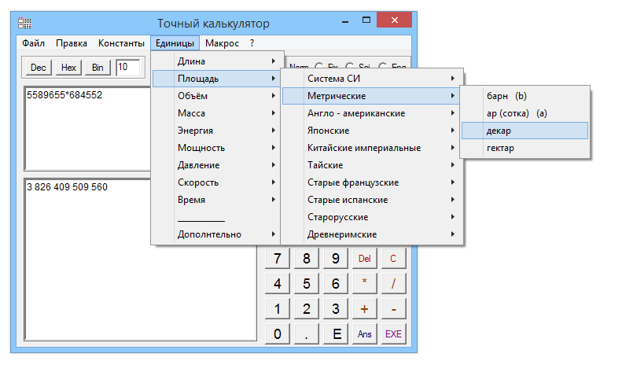Click digit 9 key

pos(336,259)
